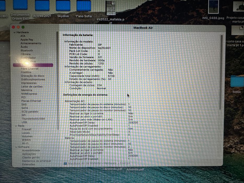
Task: Select Memória in the sidebar
Action: [27, 90]
